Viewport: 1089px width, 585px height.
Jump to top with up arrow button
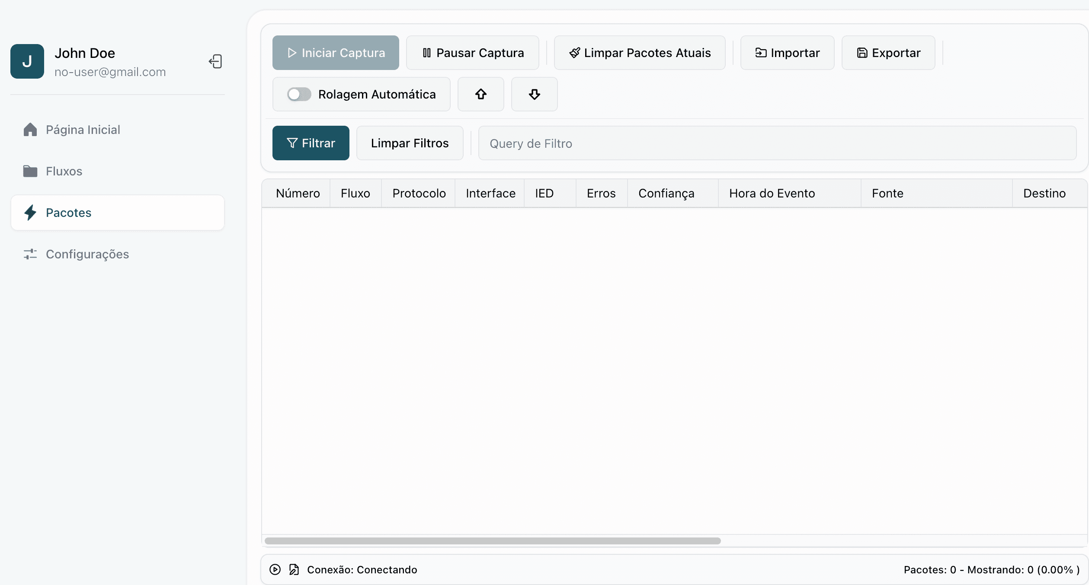(481, 94)
